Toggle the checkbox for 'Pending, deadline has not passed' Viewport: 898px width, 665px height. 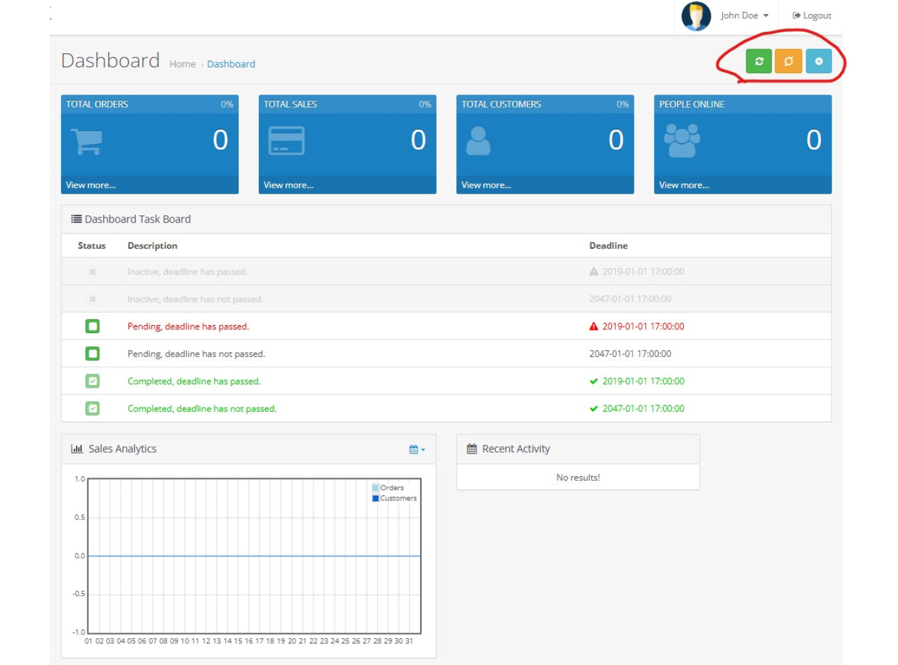92,353
